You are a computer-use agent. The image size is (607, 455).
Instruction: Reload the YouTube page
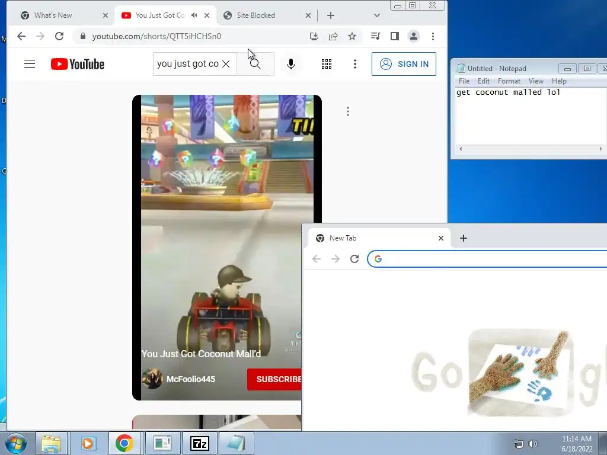(59, 36)
